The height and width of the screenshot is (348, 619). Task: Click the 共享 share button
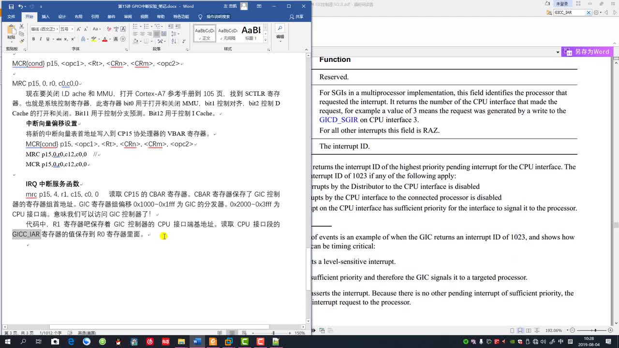coord(296,16)
